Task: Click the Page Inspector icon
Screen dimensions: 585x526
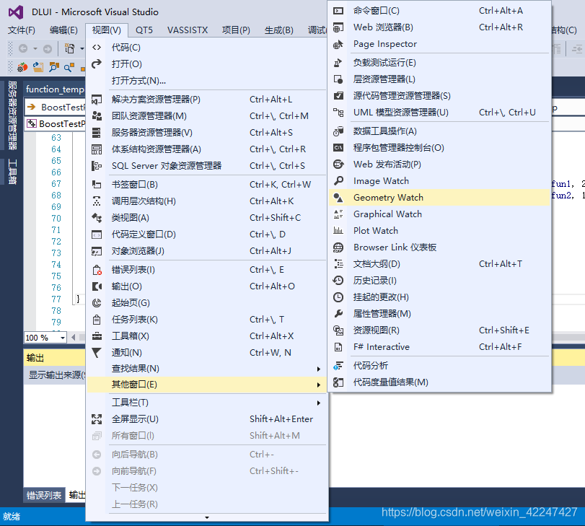Action: point(338,44)
